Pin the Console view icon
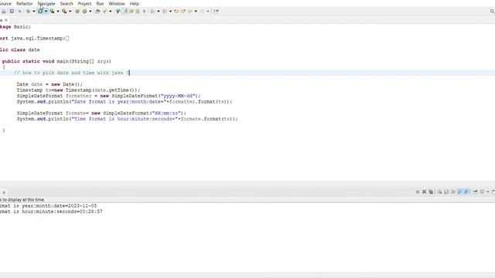 coord(475,192)
